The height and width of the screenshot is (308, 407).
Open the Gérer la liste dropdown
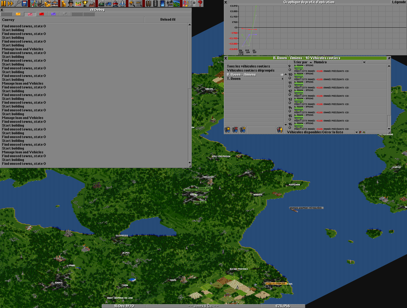click(x=340, y=132)
